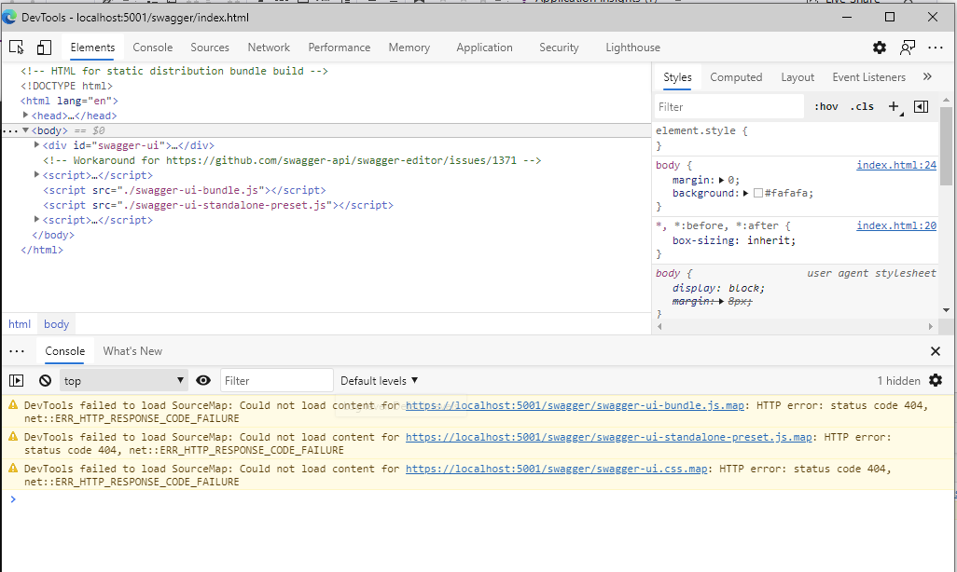The height and width of the screenshot is (572, 957).
Task: Open the Performance tab
Action: (x=340, y=48)
